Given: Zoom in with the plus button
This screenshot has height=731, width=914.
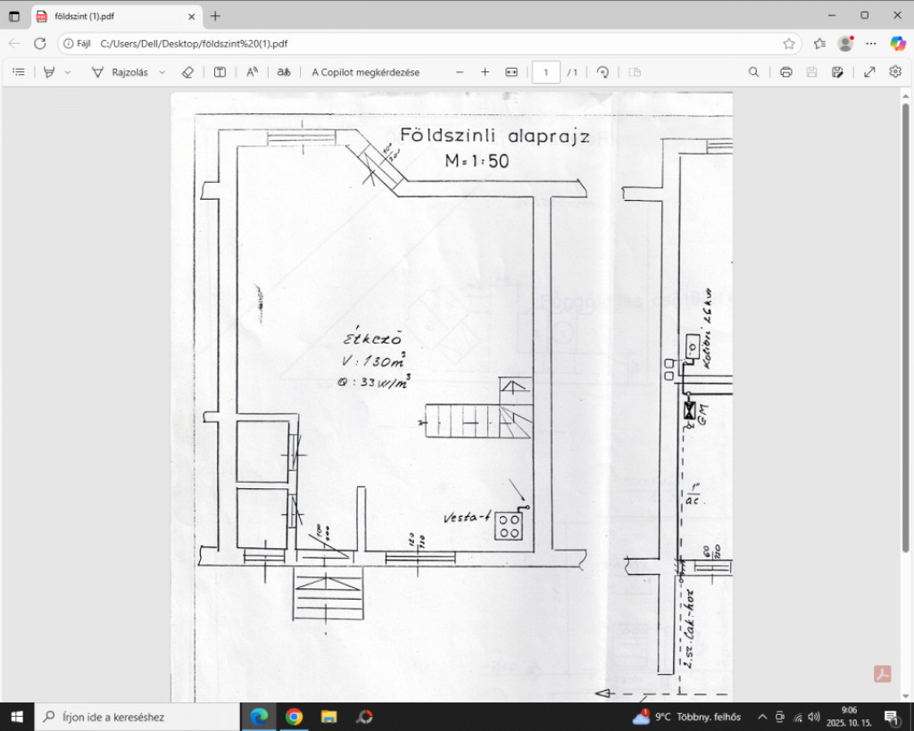Looking at the screenshot, I should coord(485,72).
